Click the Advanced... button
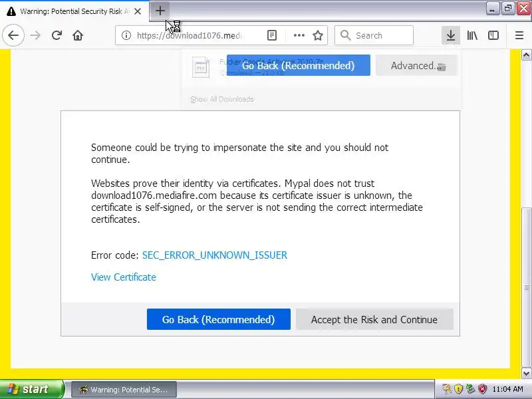Screen dimensions: 532x399 tap(416, 65)
